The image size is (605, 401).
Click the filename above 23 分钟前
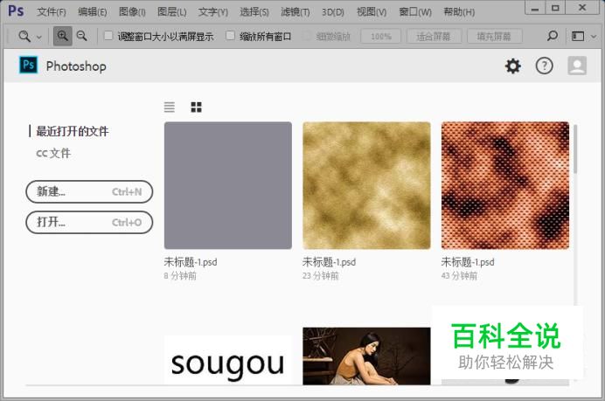[x=329, y=262]
